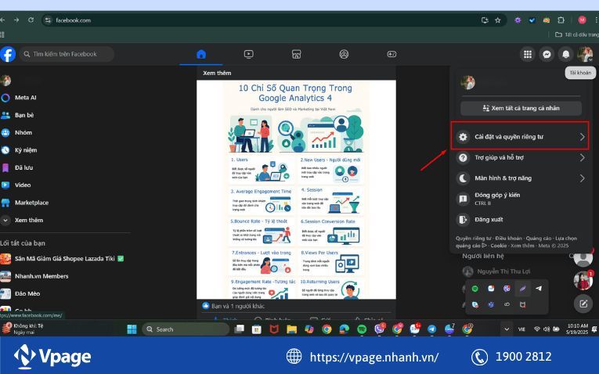Click the browser forward arrow

click(16, 20)
